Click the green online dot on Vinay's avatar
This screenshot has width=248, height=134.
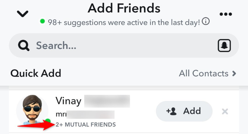tap(48, 120)
